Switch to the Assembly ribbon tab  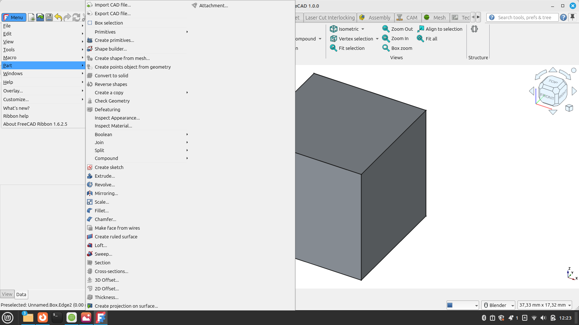coord(376,17)
